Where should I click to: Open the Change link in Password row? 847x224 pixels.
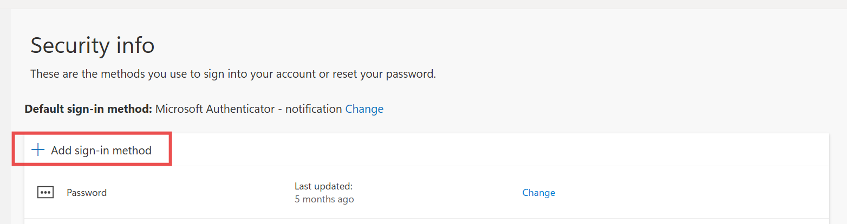click(538, 193)
